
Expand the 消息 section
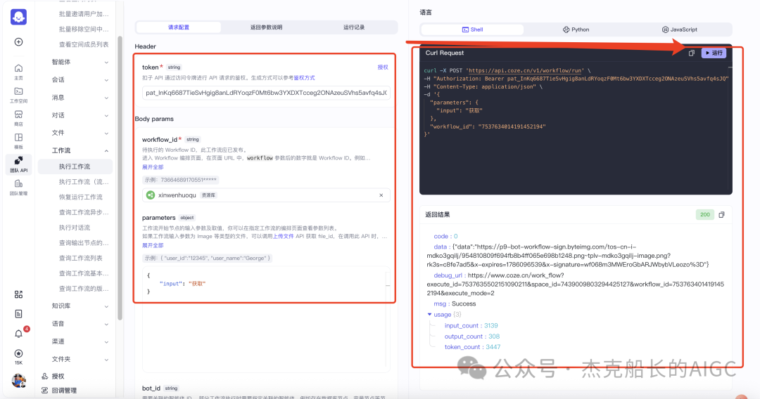coord(80,98)
